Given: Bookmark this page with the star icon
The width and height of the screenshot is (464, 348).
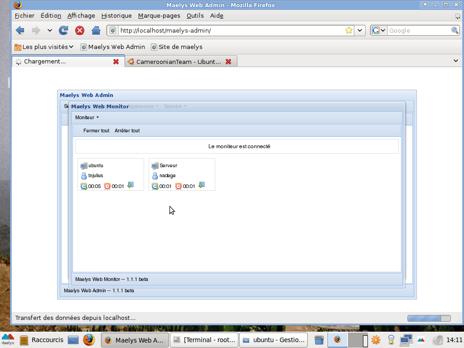Looking at the screenshot, I should click(349, 30).
